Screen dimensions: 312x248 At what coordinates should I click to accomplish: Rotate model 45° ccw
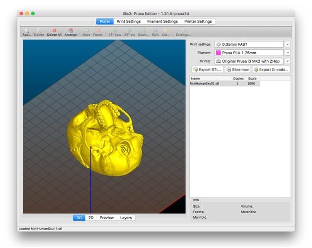tap(115, 32)
